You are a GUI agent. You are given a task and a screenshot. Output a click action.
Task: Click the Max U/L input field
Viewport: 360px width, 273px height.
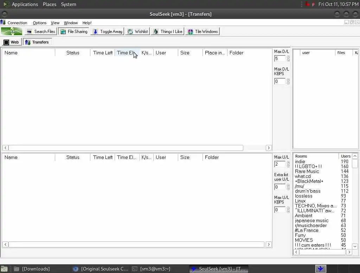tap(280, 164)
